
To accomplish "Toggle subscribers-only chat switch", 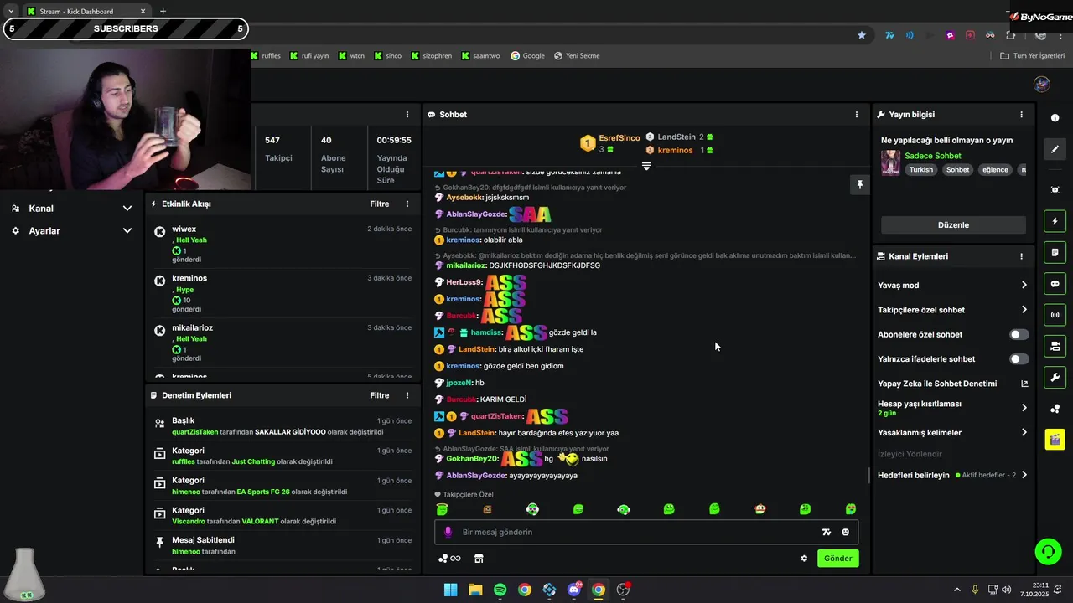I will tap(1019, 334).
